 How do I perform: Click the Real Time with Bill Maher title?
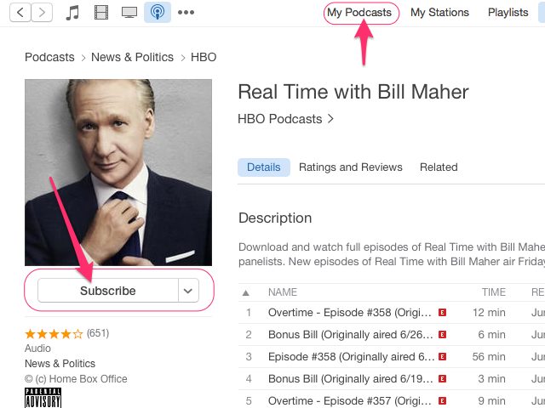[x=353, y=92]
